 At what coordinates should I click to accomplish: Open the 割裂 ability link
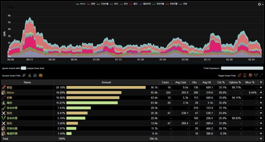(9, 87)
